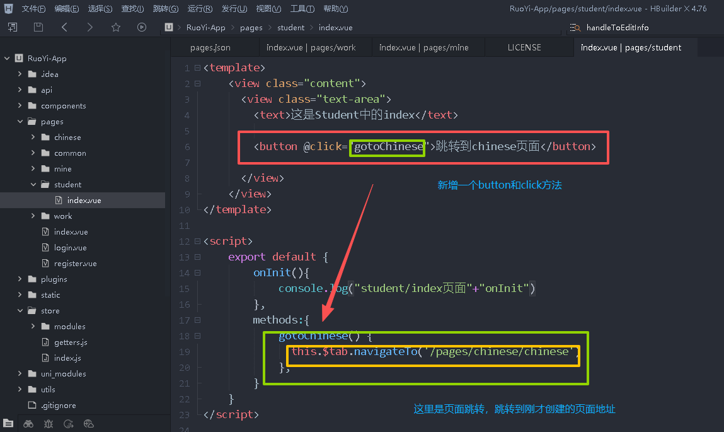Fold the methods block at line 17
724x432 pixels.
[x=197, y=320]
